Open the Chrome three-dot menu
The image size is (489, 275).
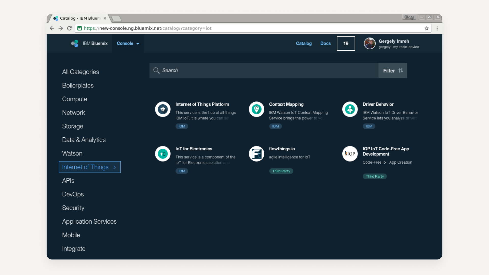437,28
